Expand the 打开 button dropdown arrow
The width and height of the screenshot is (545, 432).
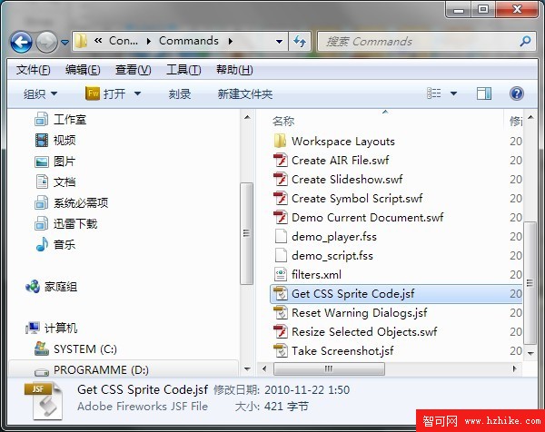(138, 93)
